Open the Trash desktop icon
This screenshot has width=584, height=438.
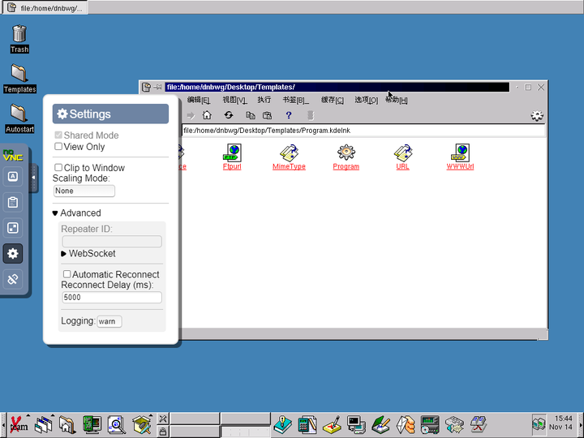(x=19, y=34)
